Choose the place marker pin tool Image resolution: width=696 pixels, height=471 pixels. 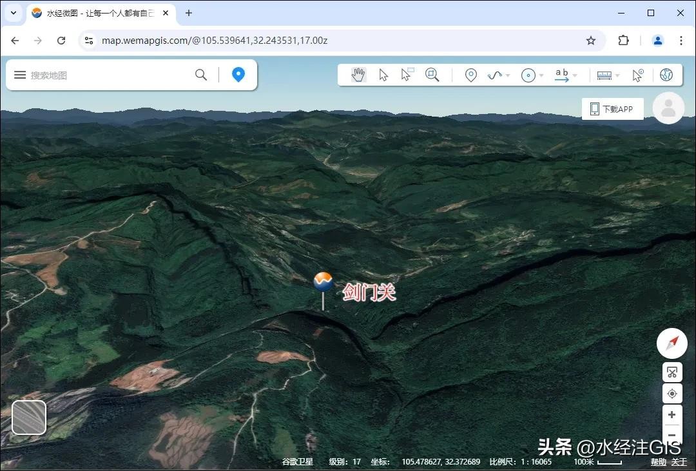[471, 75]
